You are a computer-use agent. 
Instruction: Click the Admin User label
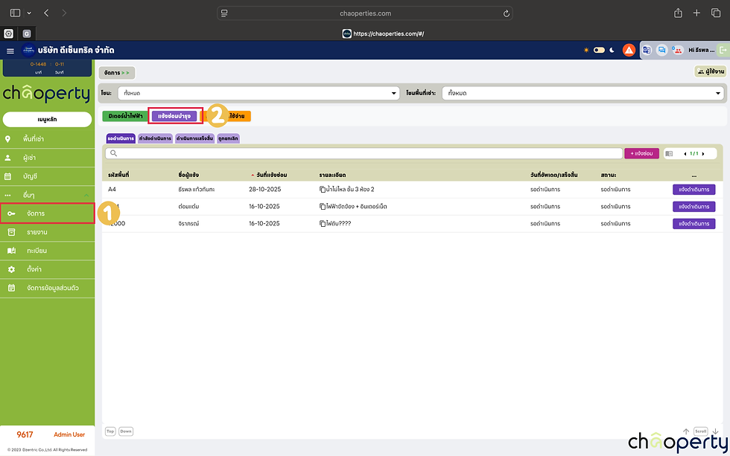(69, 434)
